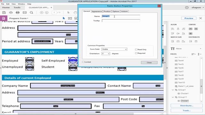Open the Fields tab order dropdown
The height and width of the screenshot is (115, 205).
pos(199,54)
